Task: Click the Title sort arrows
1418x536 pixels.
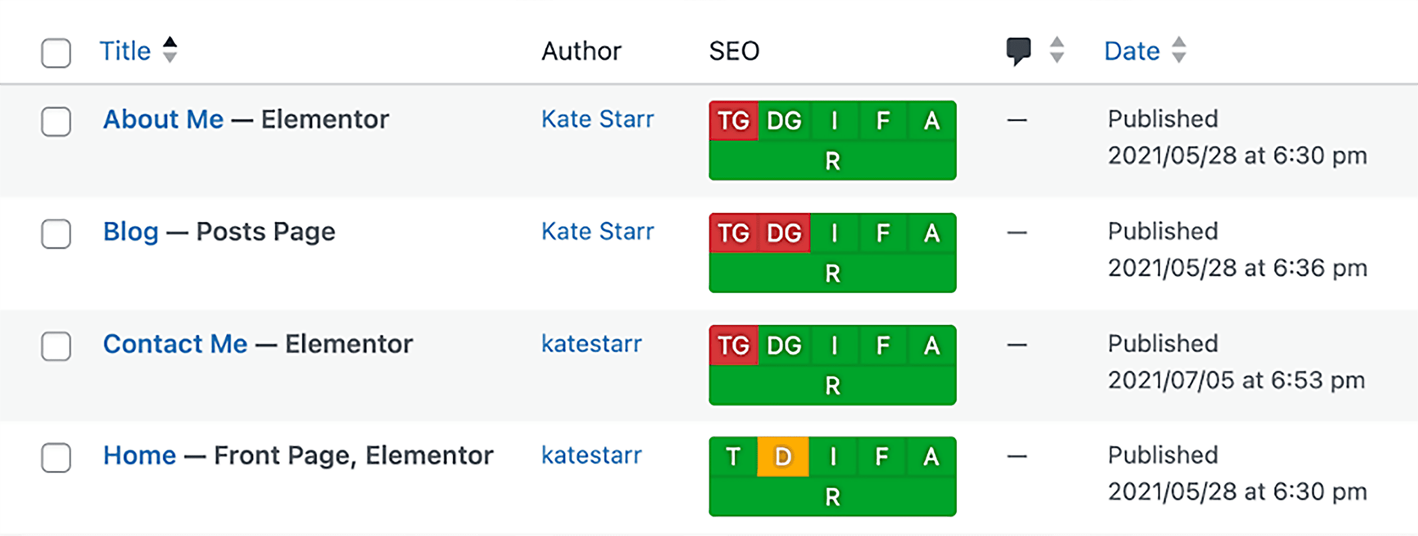Action: (x=170, y=51)
